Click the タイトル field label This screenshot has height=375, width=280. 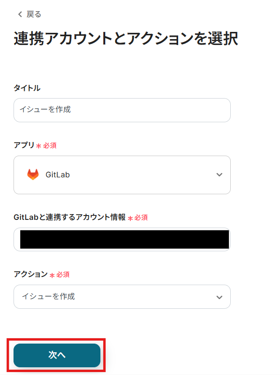(x=27, y=88)
